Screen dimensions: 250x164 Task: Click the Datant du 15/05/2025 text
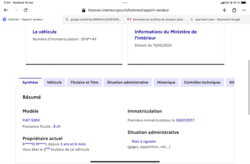(153, 45)
